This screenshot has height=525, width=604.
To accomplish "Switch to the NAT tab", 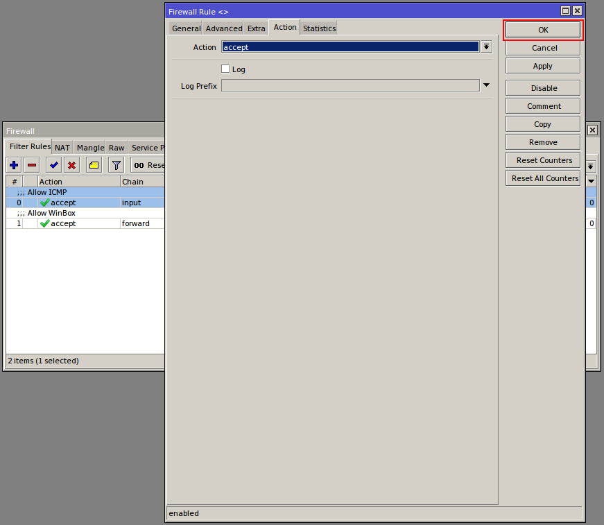I will (62, 148).
